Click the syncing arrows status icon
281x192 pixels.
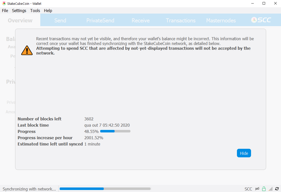[x=277, y=189]
